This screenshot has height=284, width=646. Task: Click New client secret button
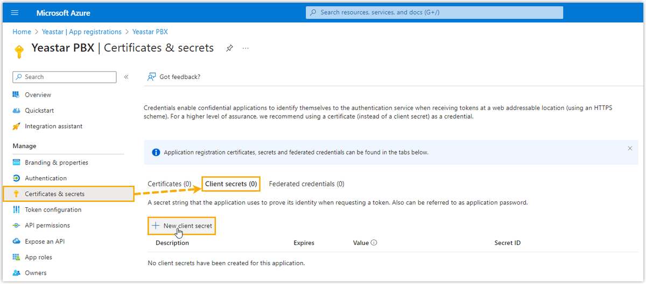182,226
